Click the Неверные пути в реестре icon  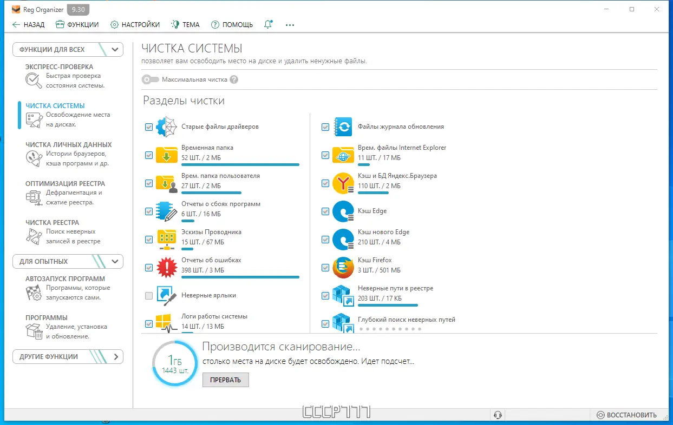tap(343, 295)
